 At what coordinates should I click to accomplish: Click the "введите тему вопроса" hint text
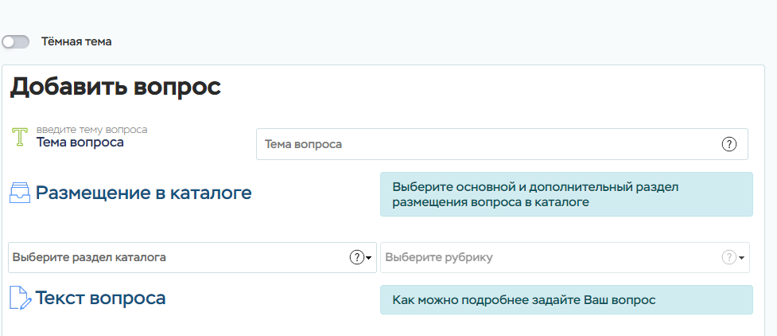tap(91, 129)
